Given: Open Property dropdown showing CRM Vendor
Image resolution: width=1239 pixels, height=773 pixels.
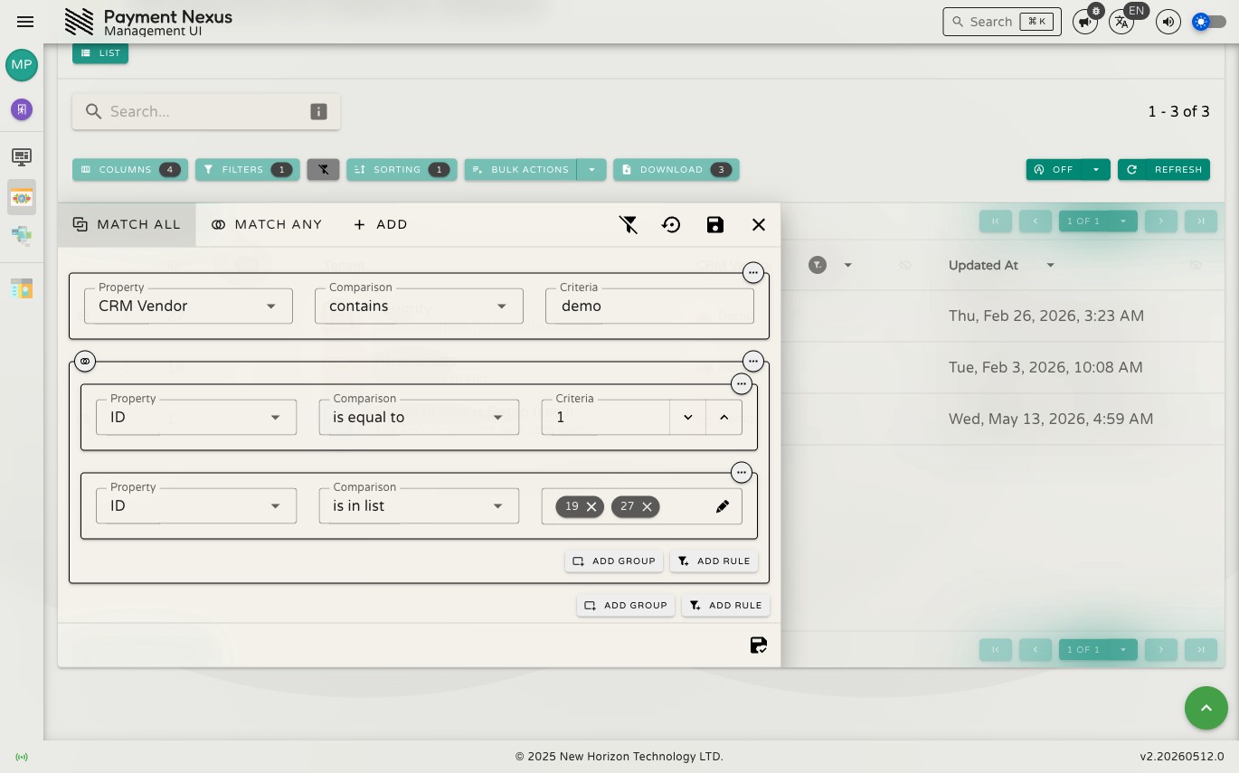Looking at the screenshot, I should [x=188, y=306].
